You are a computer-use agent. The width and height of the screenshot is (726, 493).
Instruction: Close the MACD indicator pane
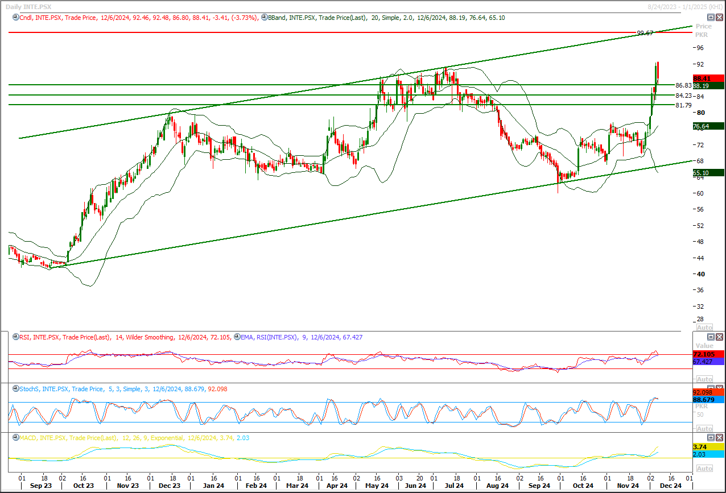pos(720,437)
